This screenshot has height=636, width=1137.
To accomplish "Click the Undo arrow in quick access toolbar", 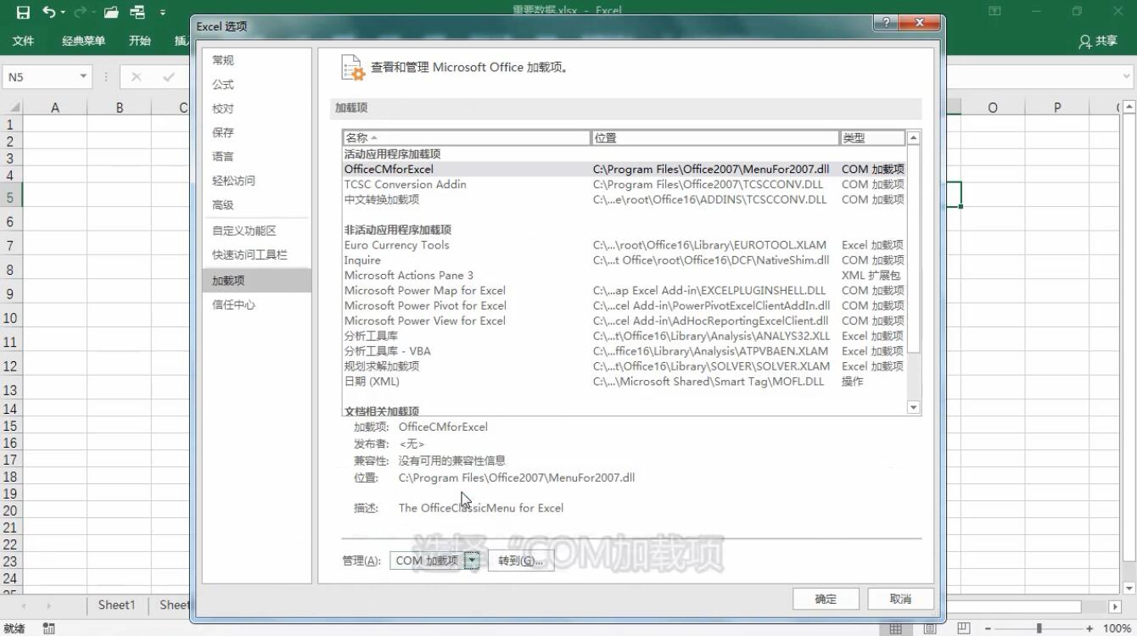I will (49, 12).
